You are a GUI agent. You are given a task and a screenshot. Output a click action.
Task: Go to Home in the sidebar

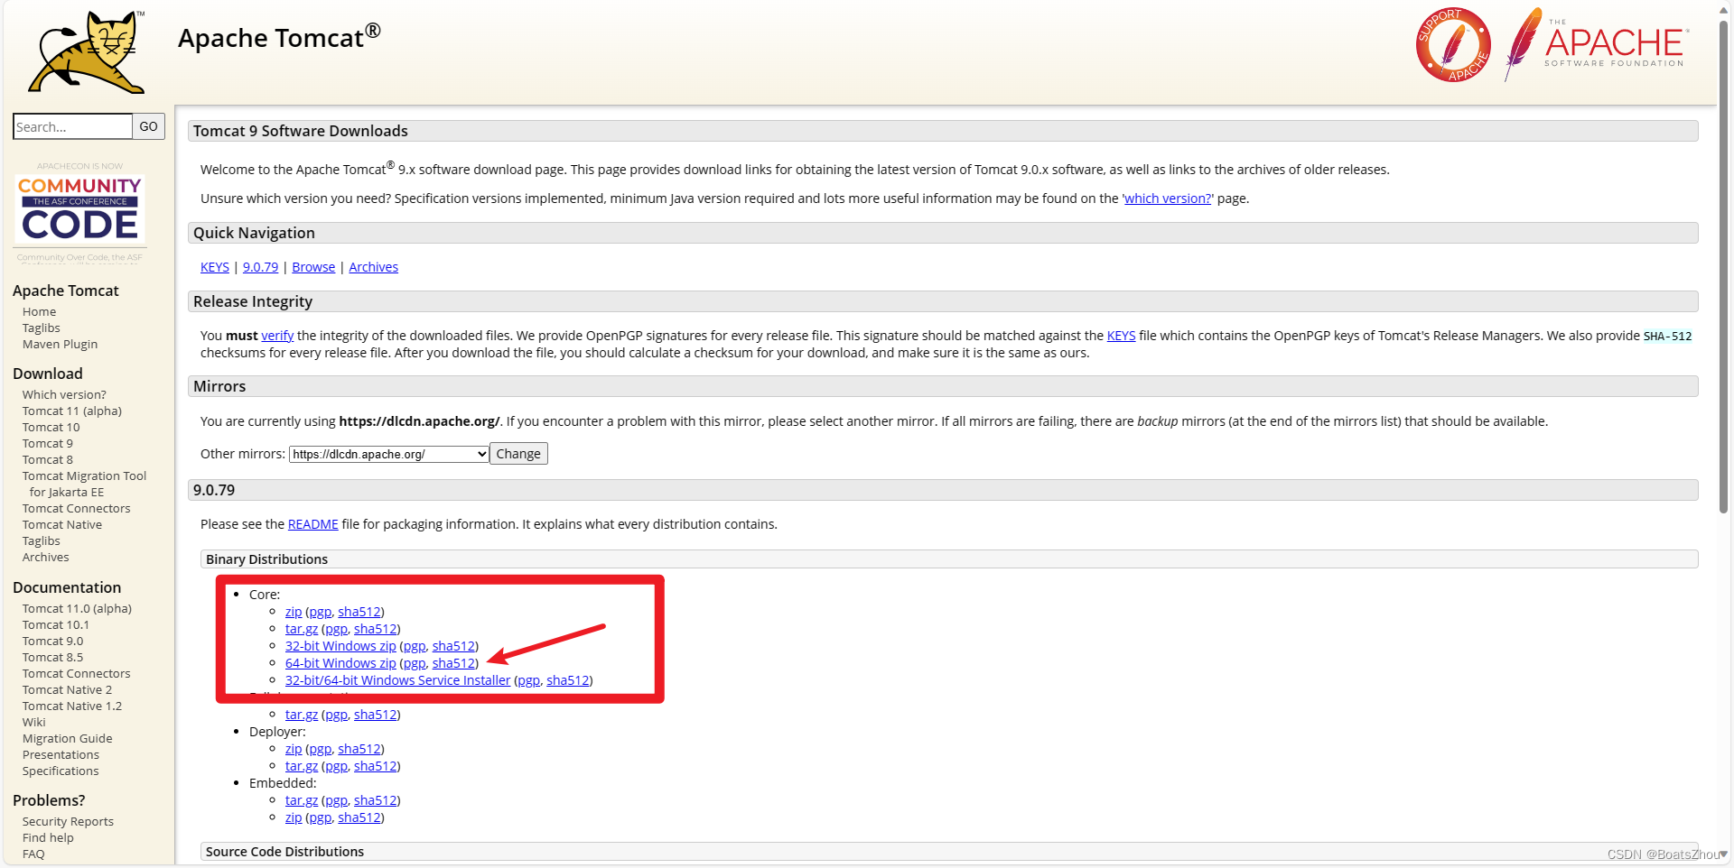point(39,312)
